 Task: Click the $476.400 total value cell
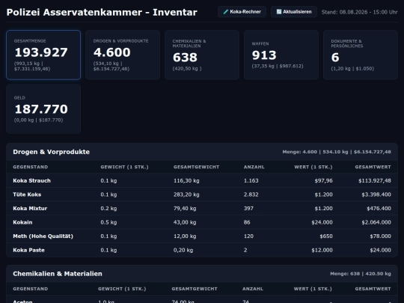tap(379, 209)
